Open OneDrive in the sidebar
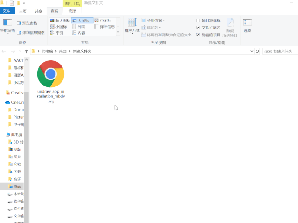The image size is (298, 223). coord(14,102)
